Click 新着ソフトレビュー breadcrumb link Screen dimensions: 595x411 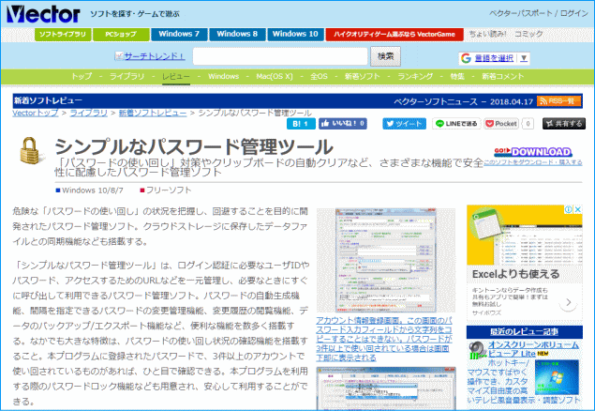click(x=153, y=113)
